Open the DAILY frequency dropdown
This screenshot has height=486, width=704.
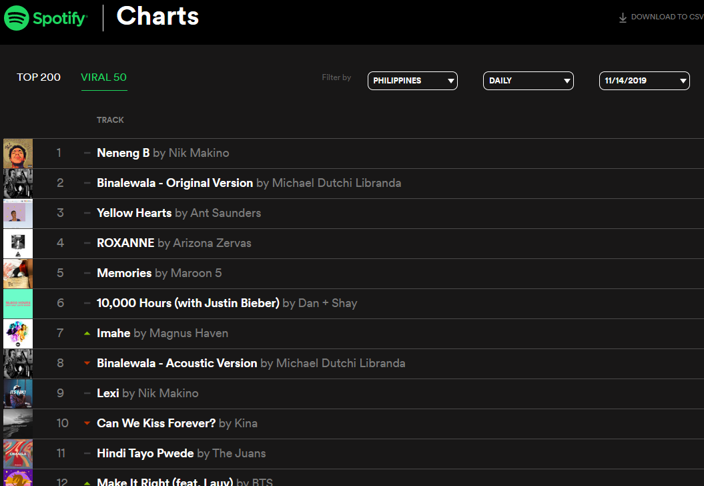point(528,81)
